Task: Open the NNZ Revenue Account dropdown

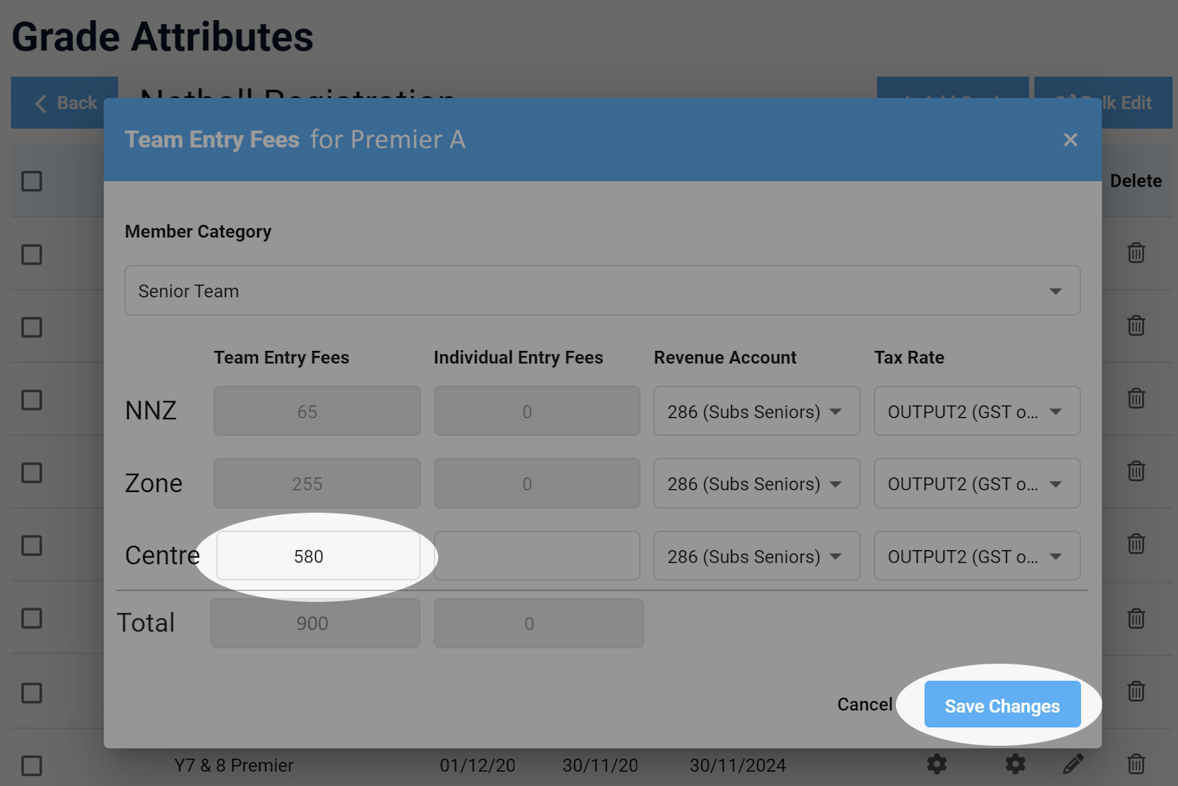Action: [x=756, y=411]
